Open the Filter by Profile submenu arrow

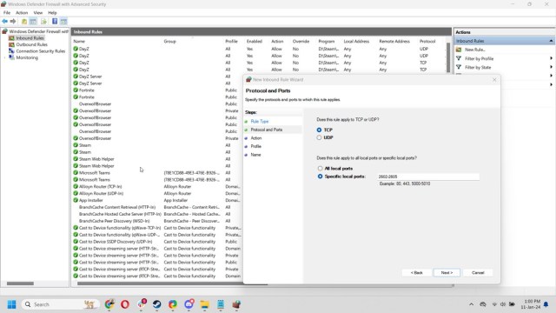click(551, 58)
